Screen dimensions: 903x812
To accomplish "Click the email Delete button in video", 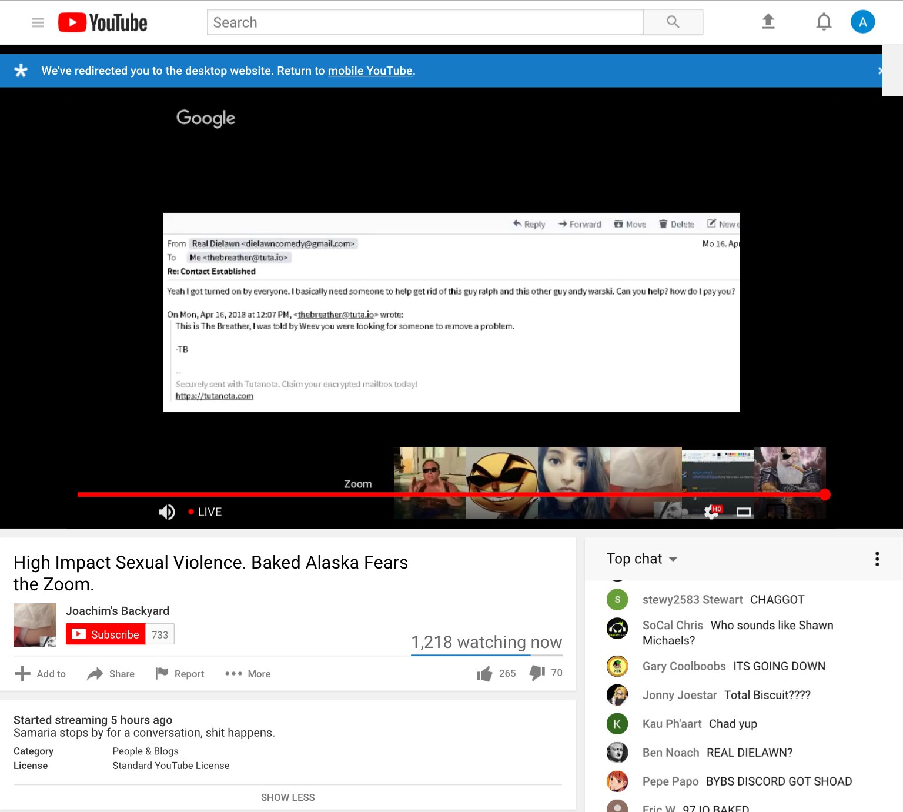I will pyautogui.click(x=676, y=224).
